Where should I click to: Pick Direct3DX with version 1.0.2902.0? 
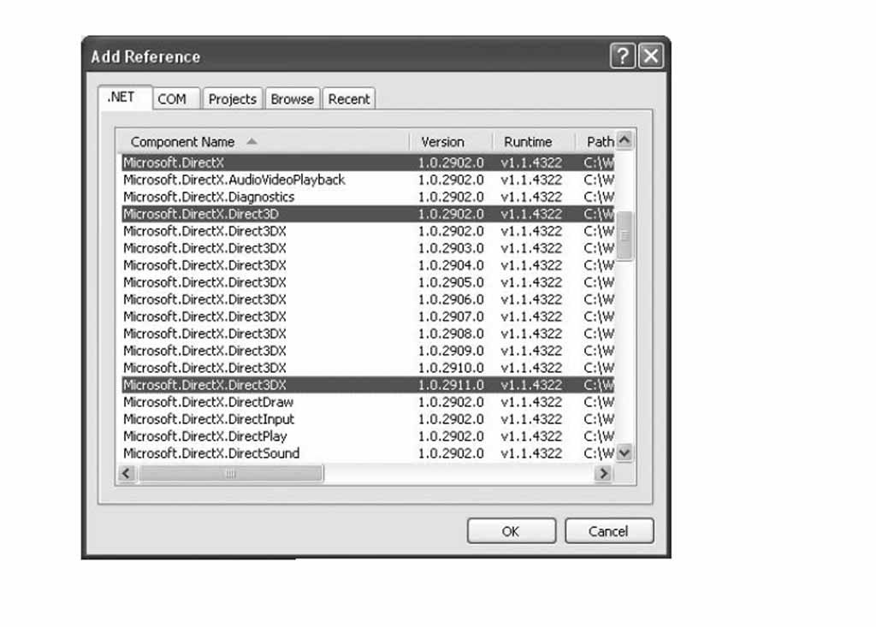(x=368, y=231)
